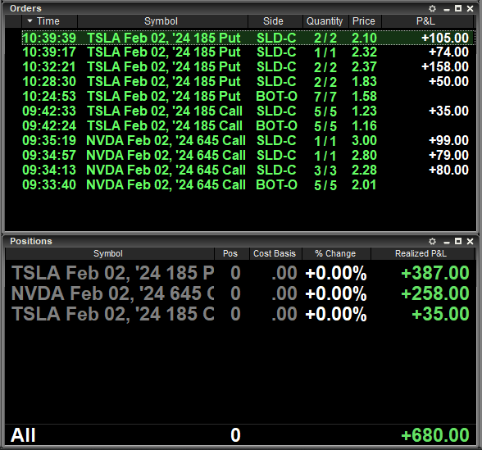Click the +79.00 P&L value
Viewport: 482px width, 450px height.
(x=449, y=155)
